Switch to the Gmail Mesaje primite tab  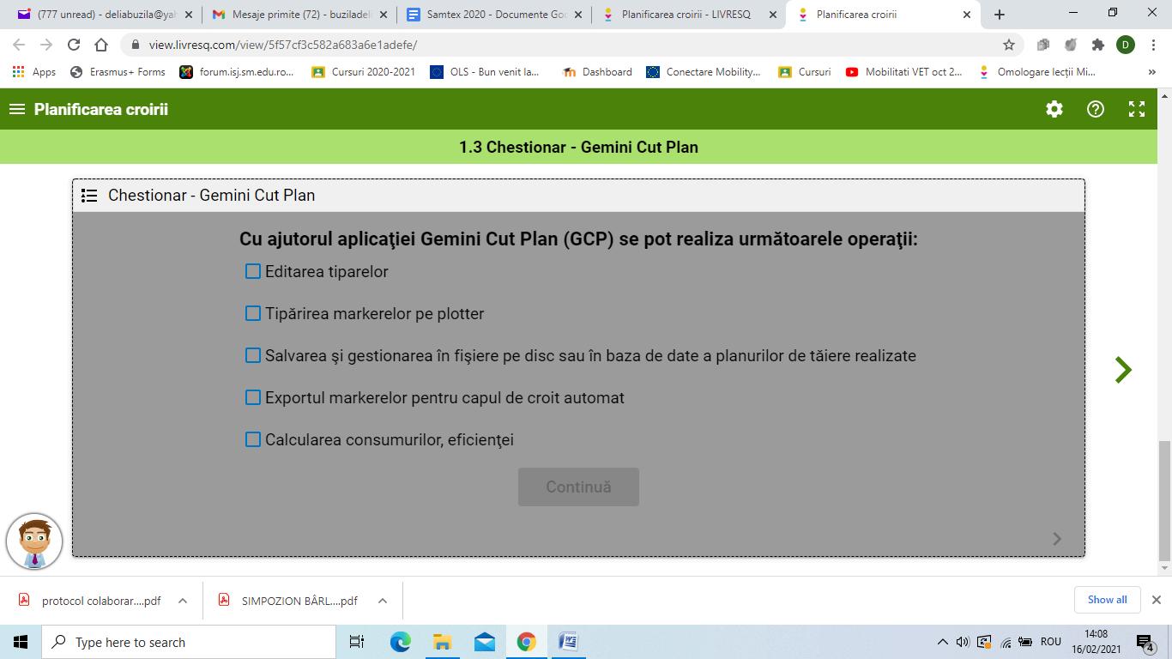click(x=299, y=15)
